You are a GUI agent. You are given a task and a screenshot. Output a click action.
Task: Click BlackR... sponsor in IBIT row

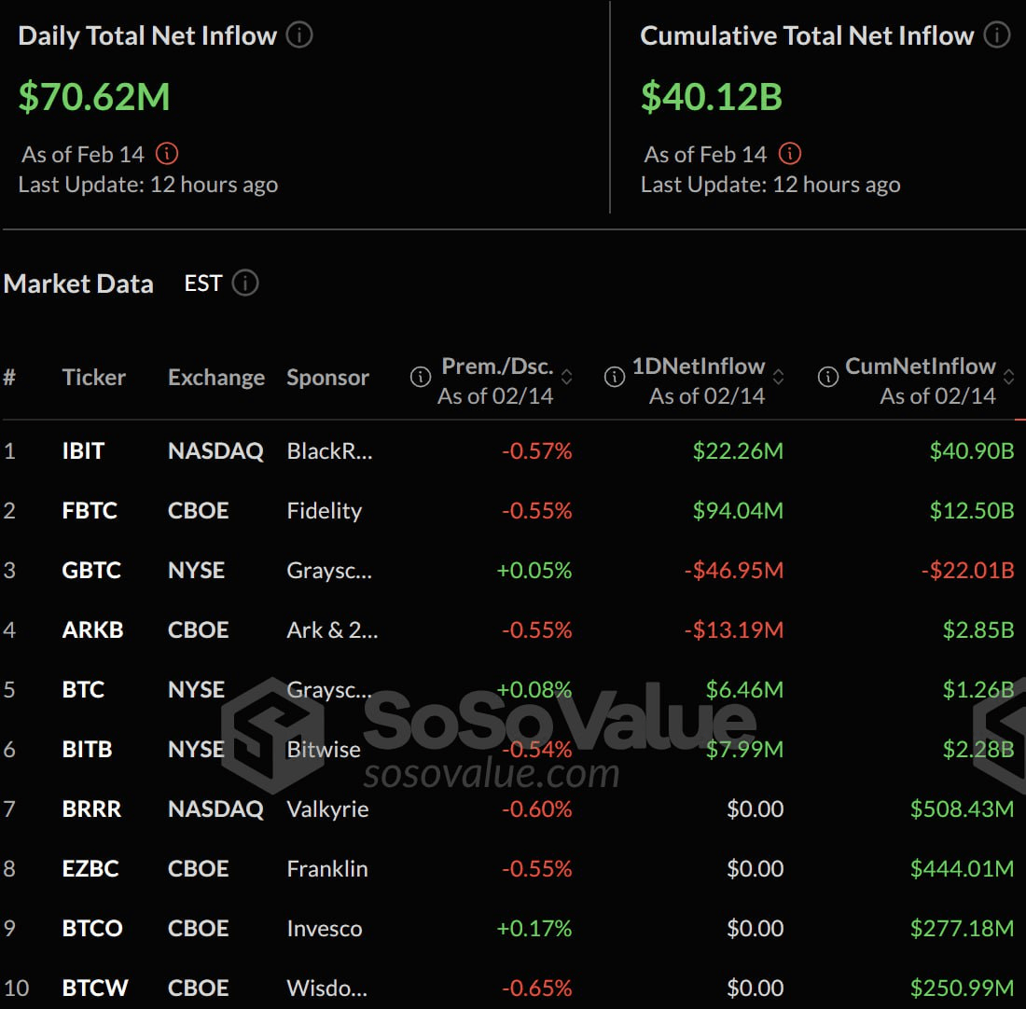[x=330, y=450]
